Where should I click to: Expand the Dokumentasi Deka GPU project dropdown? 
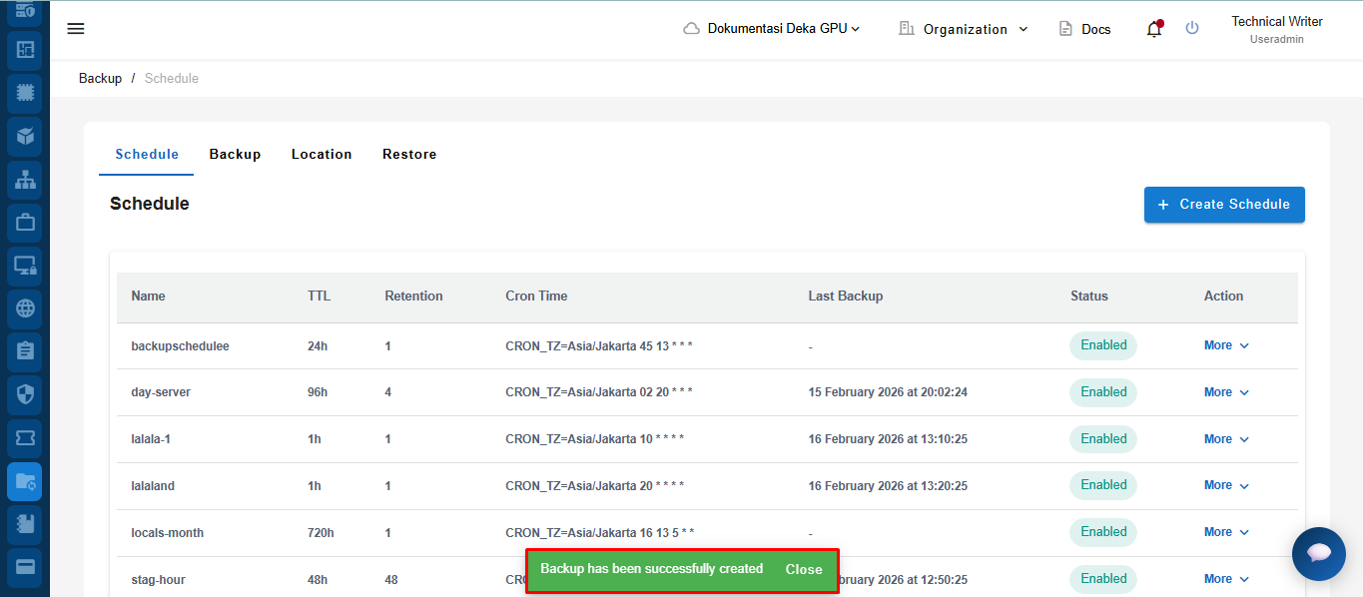coord(772,29)
